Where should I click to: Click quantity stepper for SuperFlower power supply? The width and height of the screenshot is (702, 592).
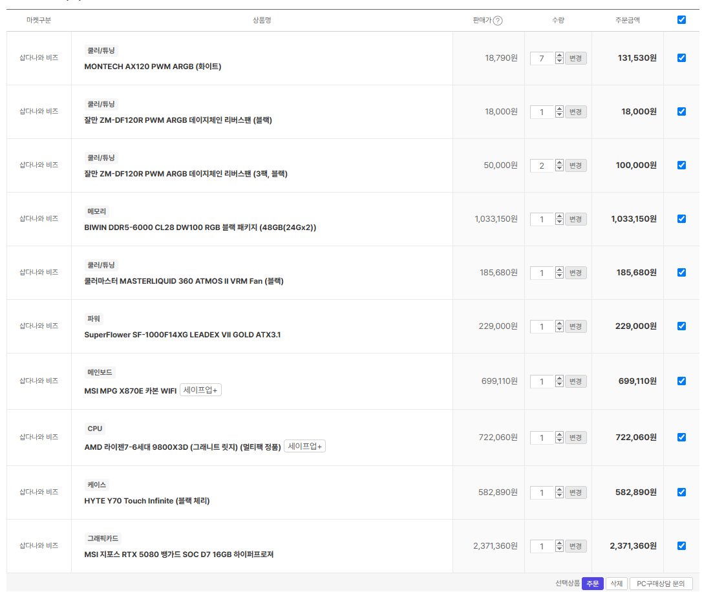click(559, 326)
